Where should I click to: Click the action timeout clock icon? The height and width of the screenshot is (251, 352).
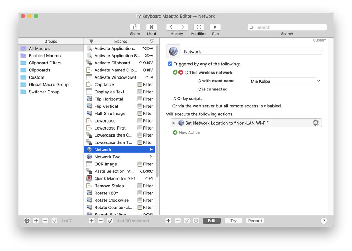[196, 221]
